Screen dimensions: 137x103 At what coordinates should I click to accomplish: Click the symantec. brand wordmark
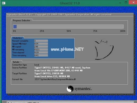pos(83,89)
